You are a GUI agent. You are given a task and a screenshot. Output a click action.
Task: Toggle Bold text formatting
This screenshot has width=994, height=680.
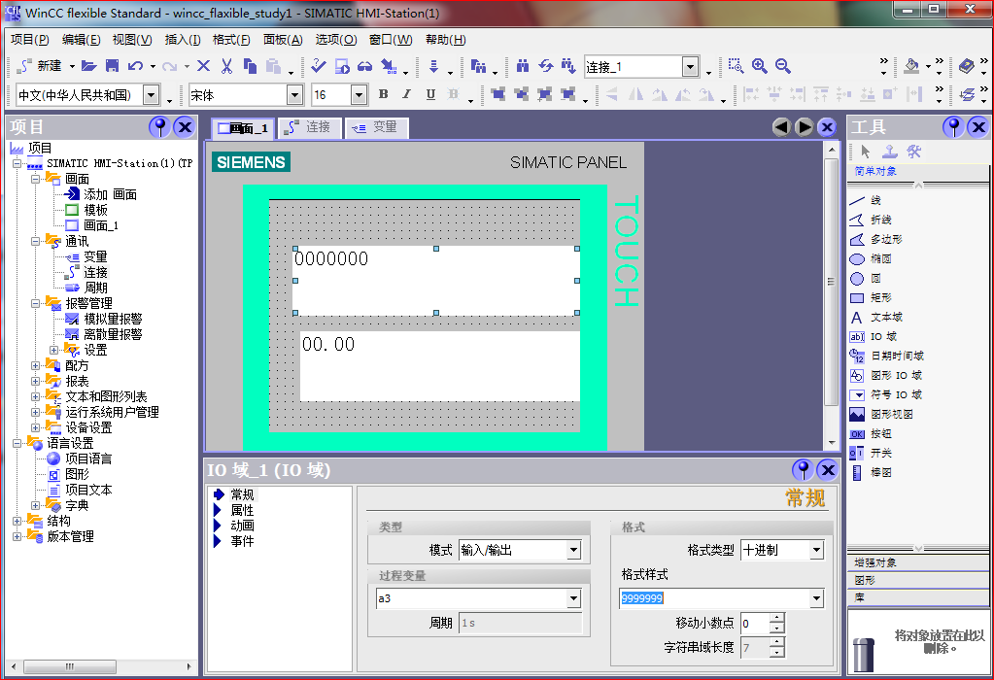(x=384, y=94)
